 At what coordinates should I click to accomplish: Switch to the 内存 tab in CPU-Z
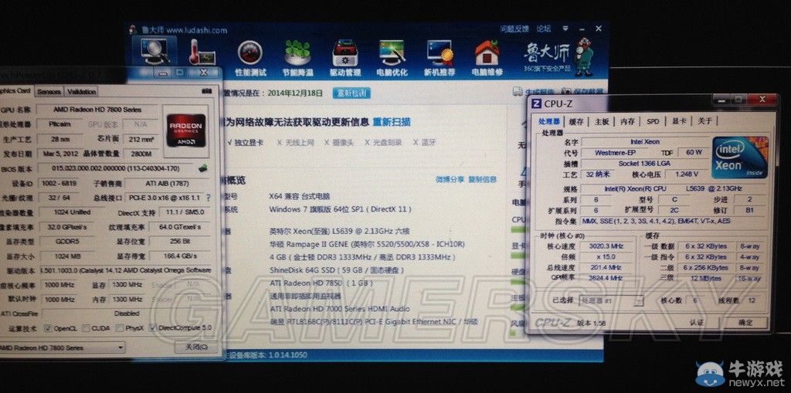pyautogui.click(x=627, y=121)
